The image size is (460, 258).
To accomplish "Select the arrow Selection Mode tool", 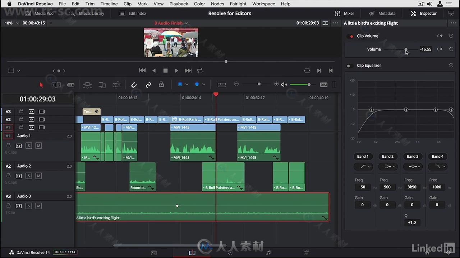I will click(x=41, y=85).
